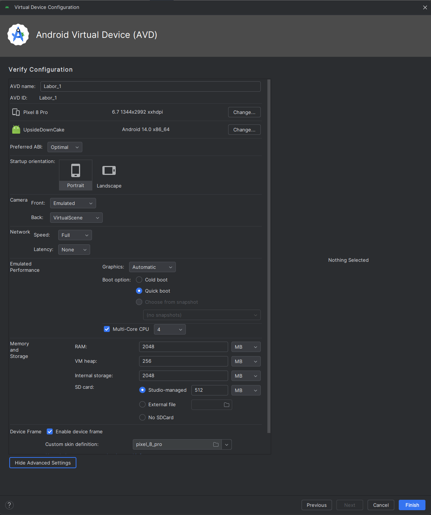Open the Multi-Core CPU count dropdown
The image size is (431, 515).
point(170,329)
